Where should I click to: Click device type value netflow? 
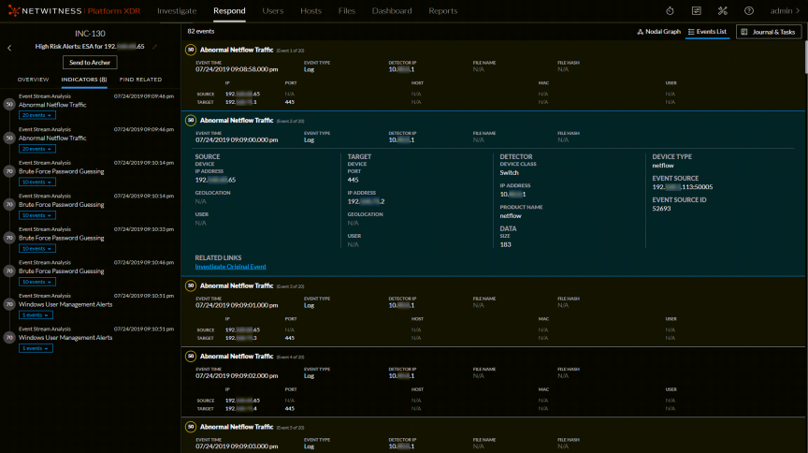[x=663, y=166]
